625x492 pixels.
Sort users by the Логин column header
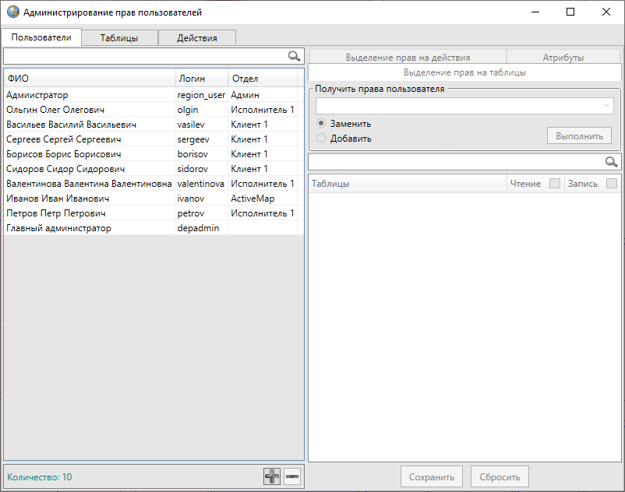[x=201, y=79]
